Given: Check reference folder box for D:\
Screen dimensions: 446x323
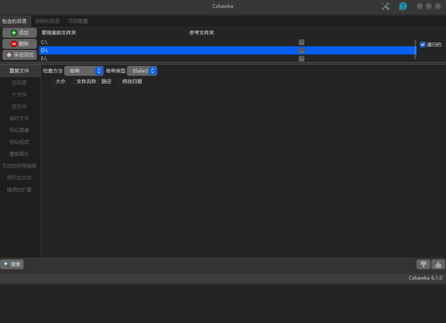Looking at the screenshot, I should (301, 50).
